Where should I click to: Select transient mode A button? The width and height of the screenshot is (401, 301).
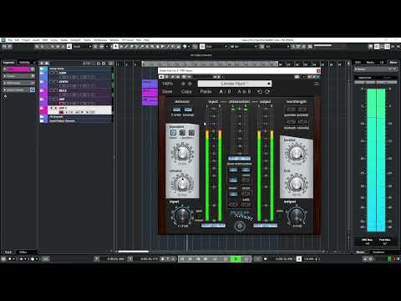(x=173, y=132)
